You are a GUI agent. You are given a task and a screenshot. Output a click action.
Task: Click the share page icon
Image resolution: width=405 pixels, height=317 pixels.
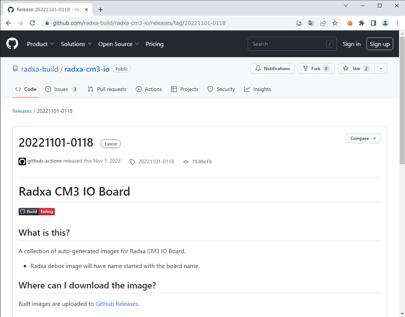[x=323, y=23]
